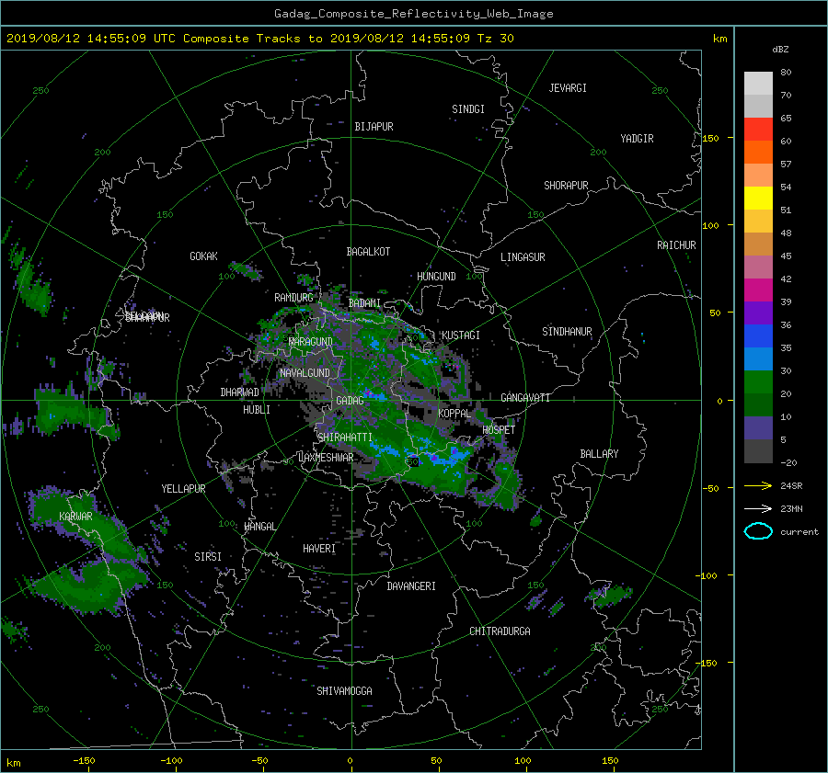Click the HOSPET town label
The width and height of the screenshot is (828, 773).
coord(499,430)
